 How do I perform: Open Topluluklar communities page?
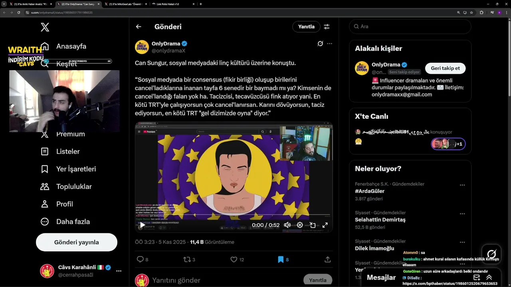tap(66, 187)
